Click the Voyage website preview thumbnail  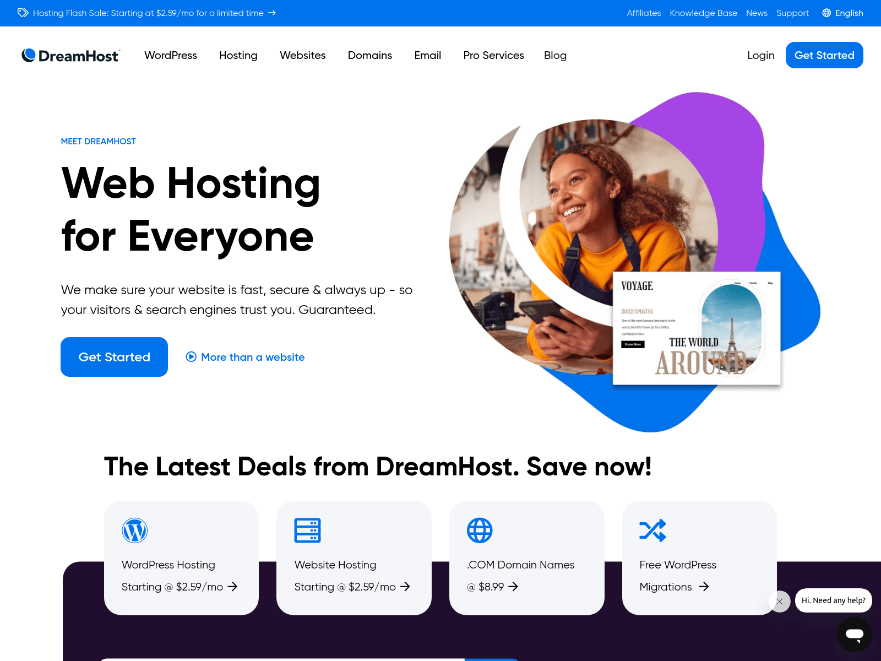pyautogui.click(x=697, y=328)
